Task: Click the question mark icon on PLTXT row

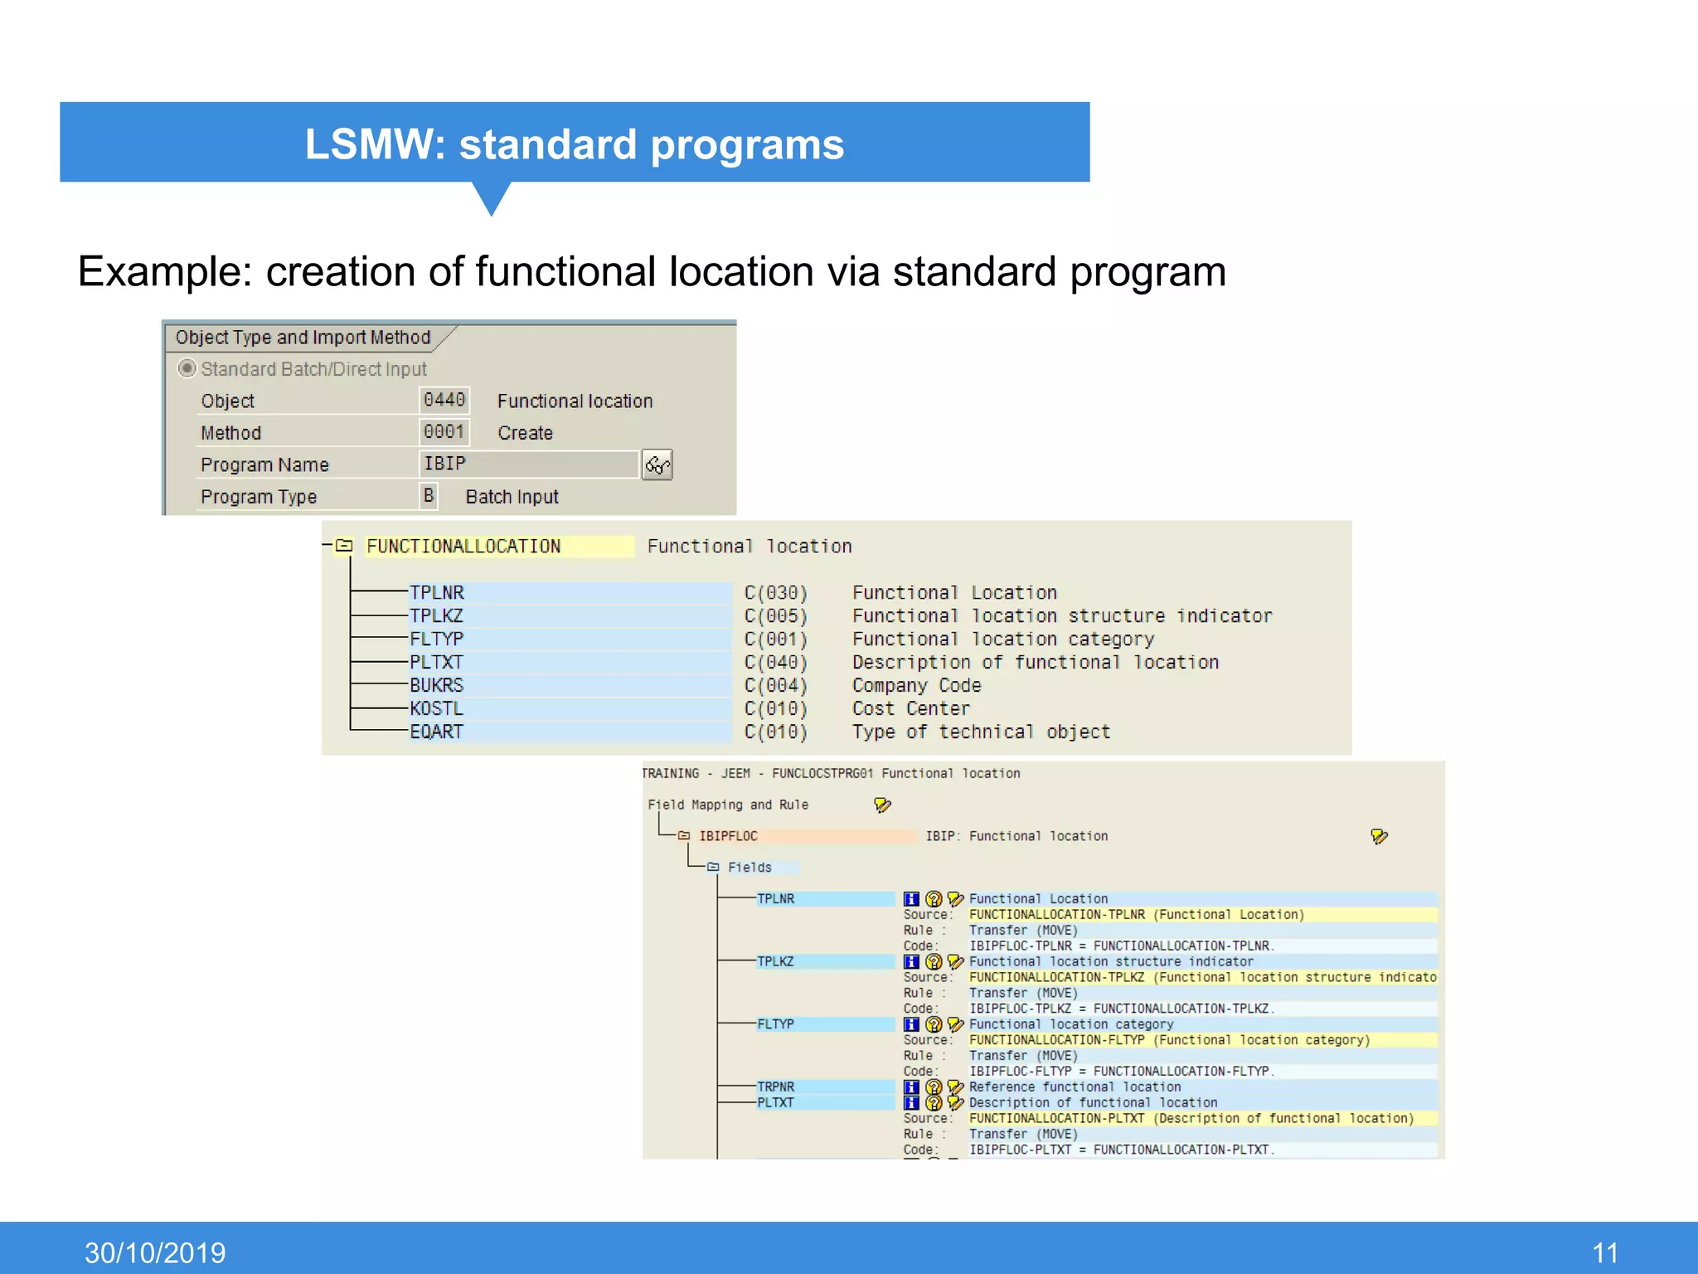Action: [934, 1103]
